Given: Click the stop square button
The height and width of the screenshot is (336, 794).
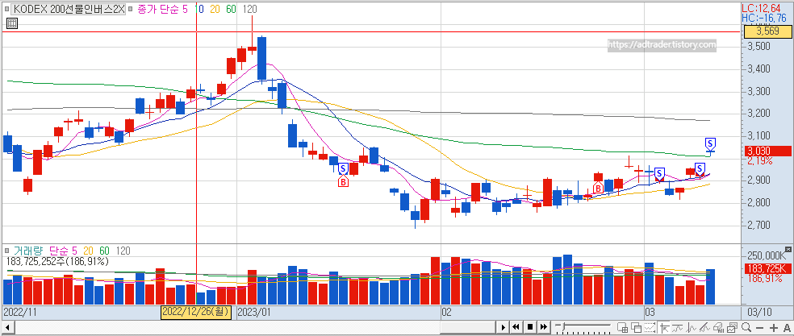Looking at the screenshot, I should pos(530,327).
